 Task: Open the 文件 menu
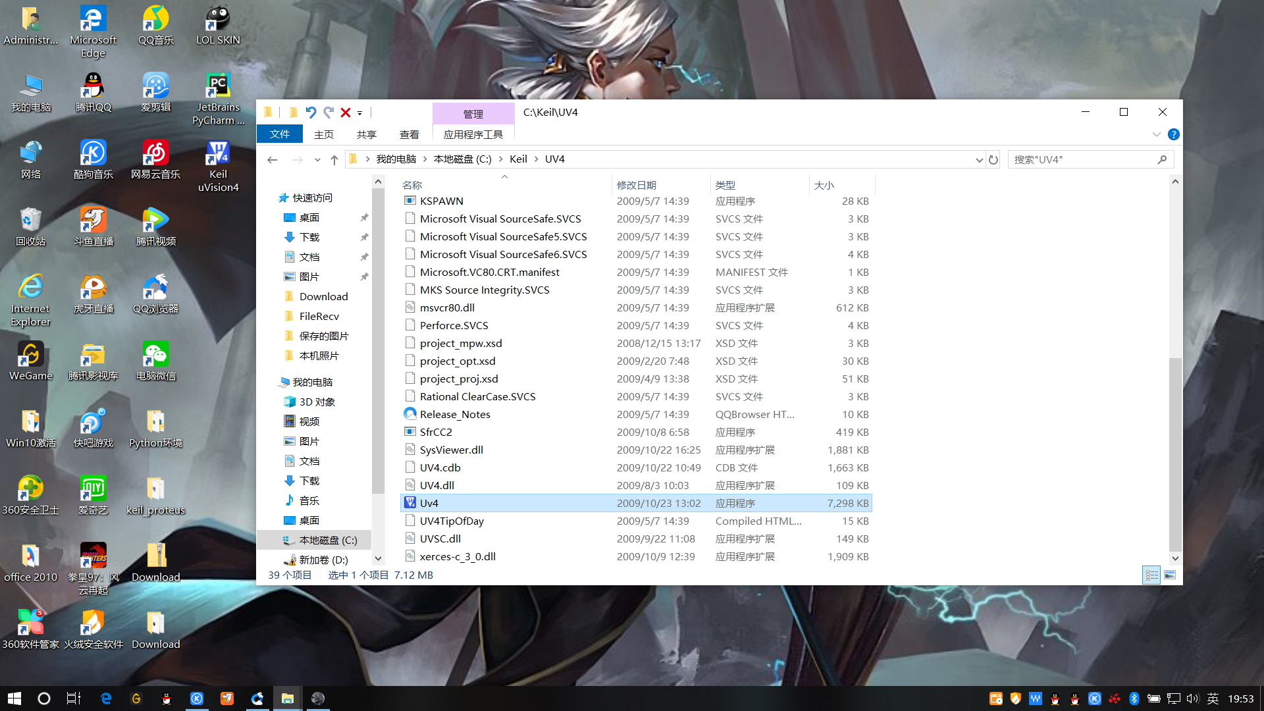tap(280, 134)
